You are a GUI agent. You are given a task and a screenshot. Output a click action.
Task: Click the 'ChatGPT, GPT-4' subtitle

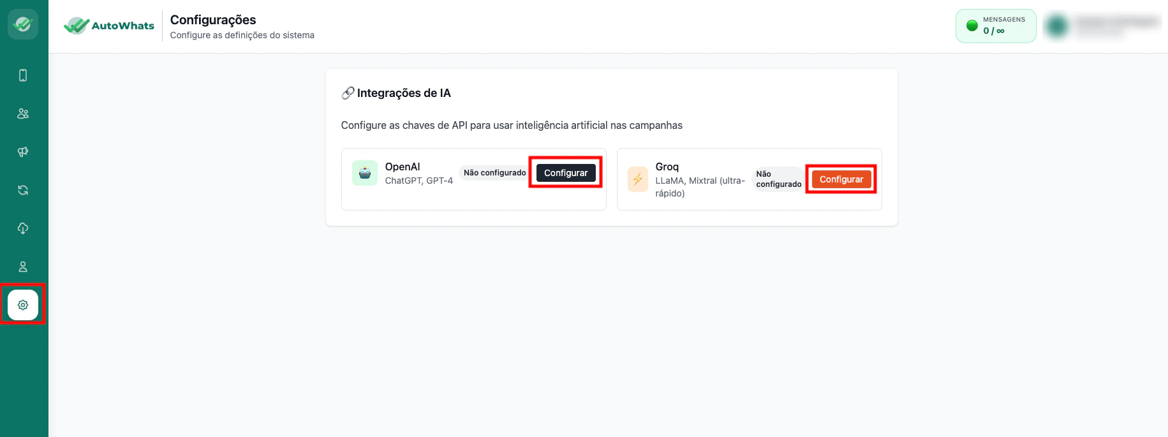point(419,181)
